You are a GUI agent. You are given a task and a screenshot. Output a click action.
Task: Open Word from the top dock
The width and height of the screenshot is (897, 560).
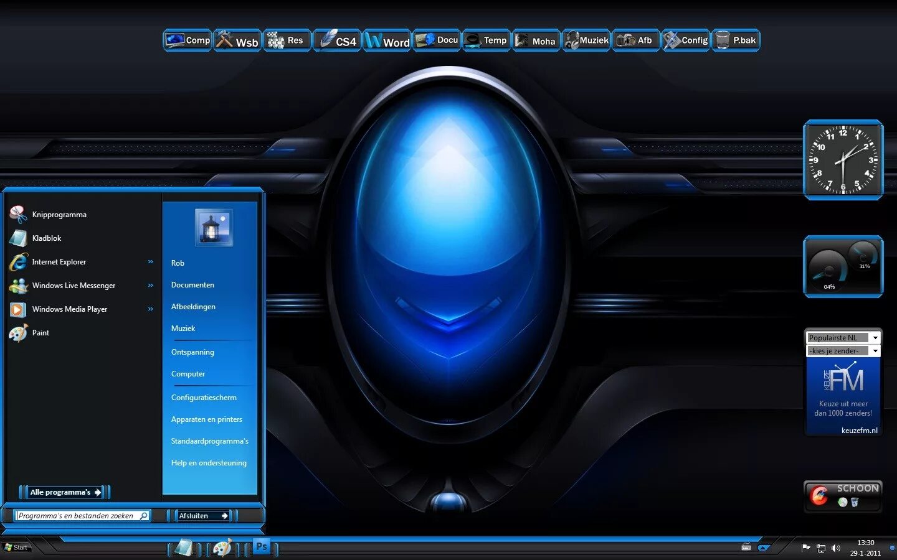click(387, 40)
